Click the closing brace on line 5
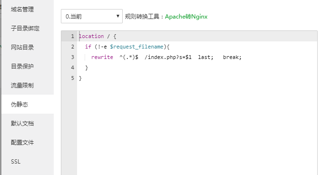Viewport: 321px width, 175px height. pos(80,78)
